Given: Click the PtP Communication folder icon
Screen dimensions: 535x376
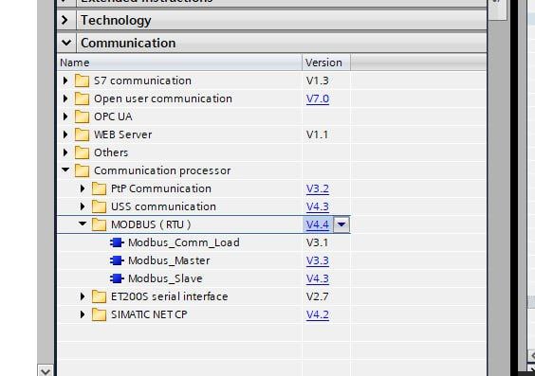Looking at the screenshot, I should [x=99, y=188].
